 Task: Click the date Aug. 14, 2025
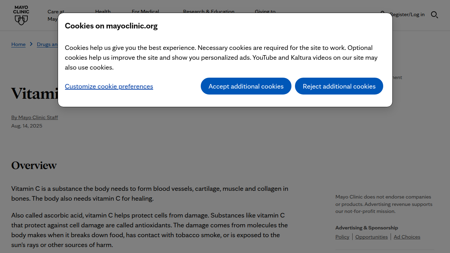[x=27, y=126]
